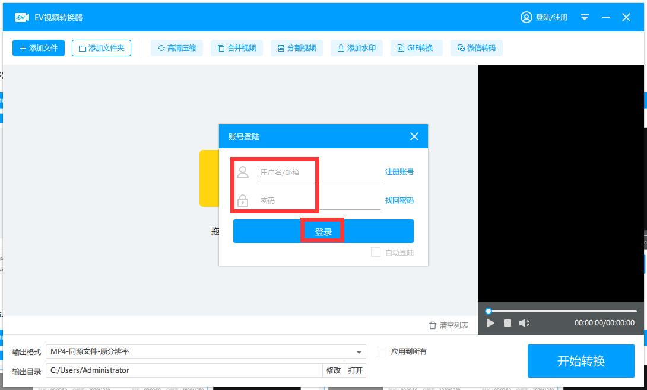Enable the 自动登陆 checkbox
Viewport: 647px width, 390px height.
click(x=376, y=252)
